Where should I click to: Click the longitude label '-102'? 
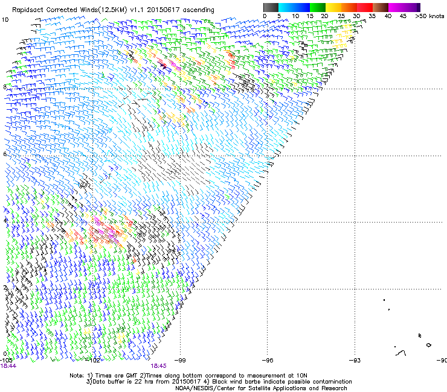coord(93,361)
